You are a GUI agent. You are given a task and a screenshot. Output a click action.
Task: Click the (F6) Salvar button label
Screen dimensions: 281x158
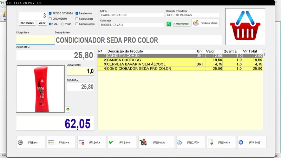(125, 143)
